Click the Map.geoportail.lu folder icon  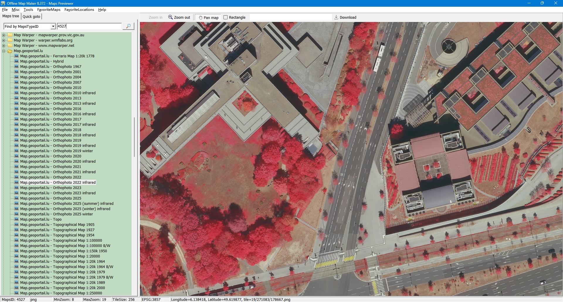[10, 51]
